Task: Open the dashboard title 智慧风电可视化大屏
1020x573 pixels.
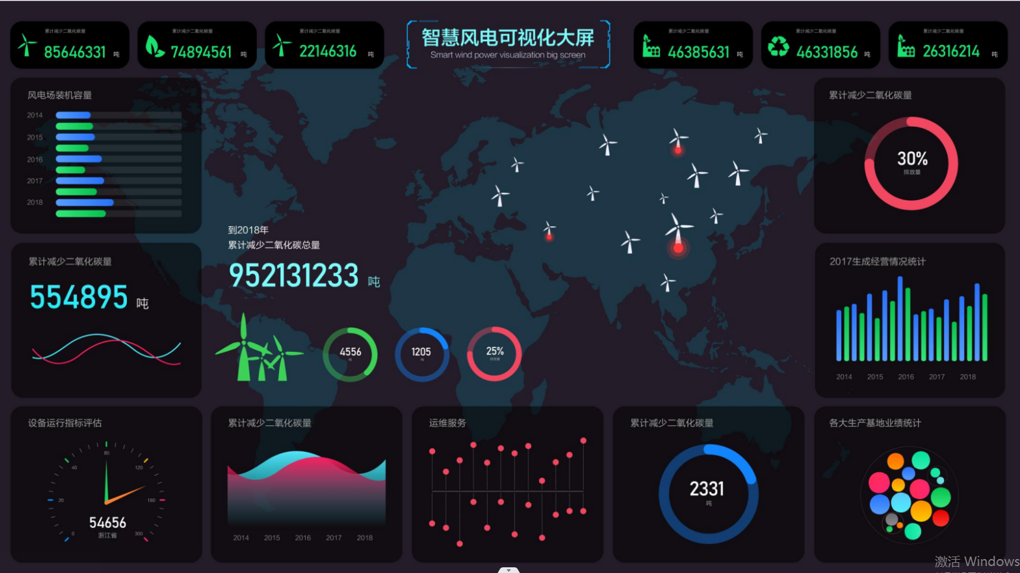Action: pos(508,37)
